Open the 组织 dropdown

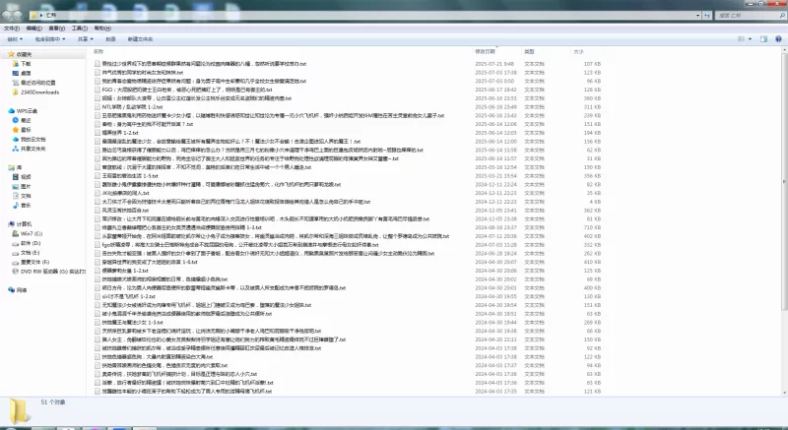pos(15,38)
